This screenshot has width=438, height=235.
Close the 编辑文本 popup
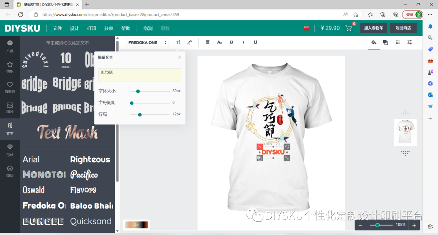(180, 57)
